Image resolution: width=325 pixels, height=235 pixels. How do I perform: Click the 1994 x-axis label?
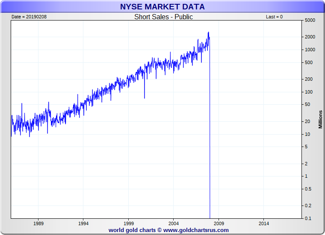click(x=83, y=223)
